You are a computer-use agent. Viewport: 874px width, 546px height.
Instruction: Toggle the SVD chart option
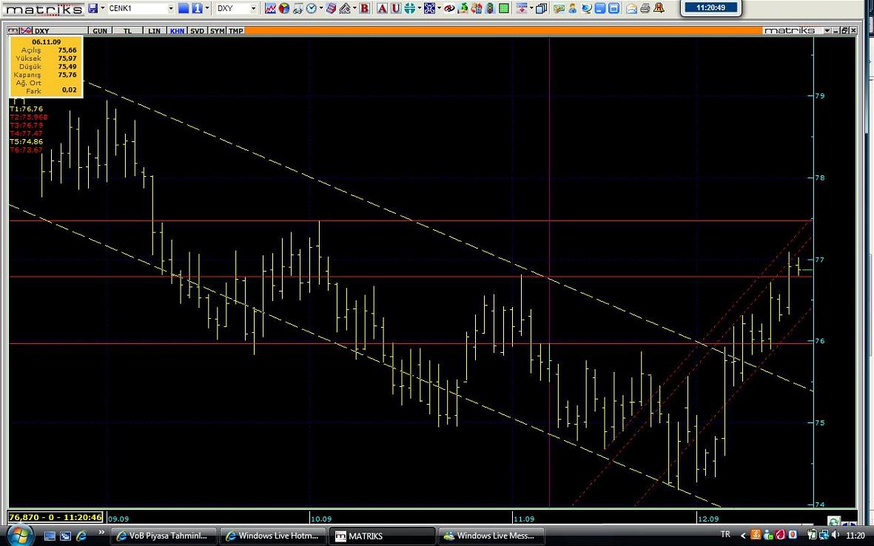tap(197, 31)
